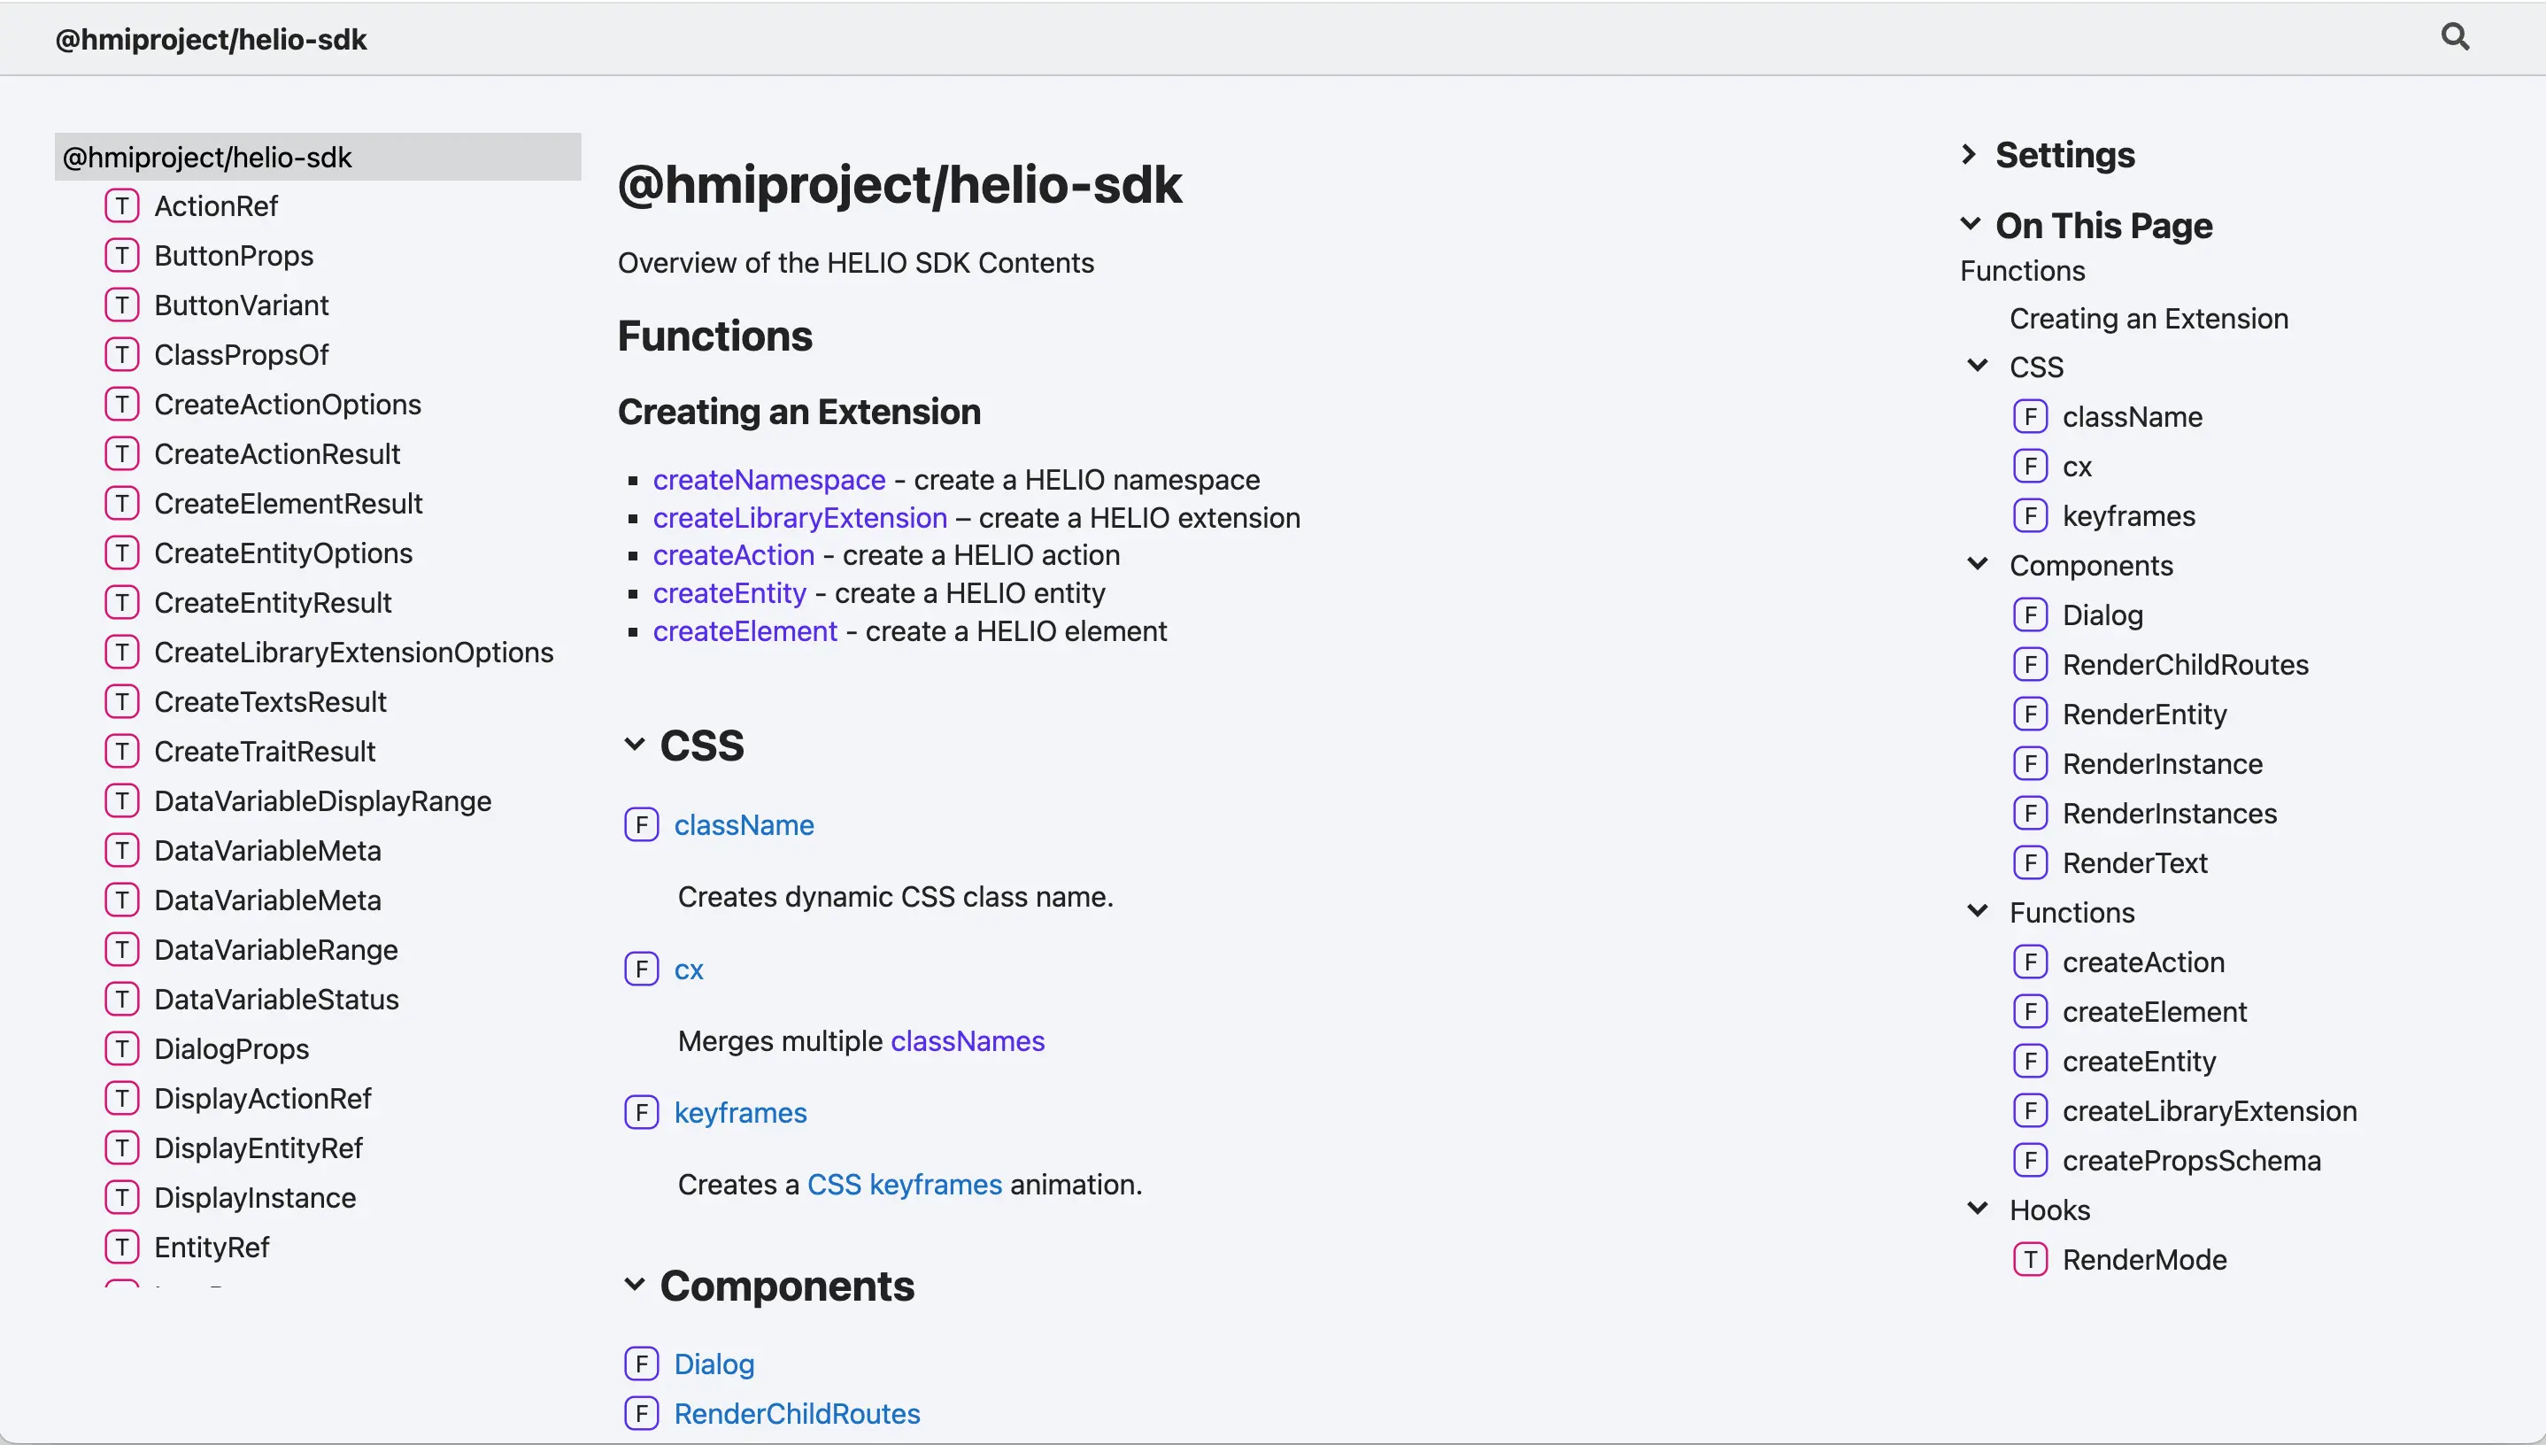Collapse the Components heading in main content
This screenshot has height=1445, width=2546.
click(635, 1287)
